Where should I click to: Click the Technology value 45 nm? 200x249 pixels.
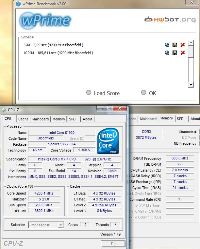pyautogui.click(x=38, y=150)
